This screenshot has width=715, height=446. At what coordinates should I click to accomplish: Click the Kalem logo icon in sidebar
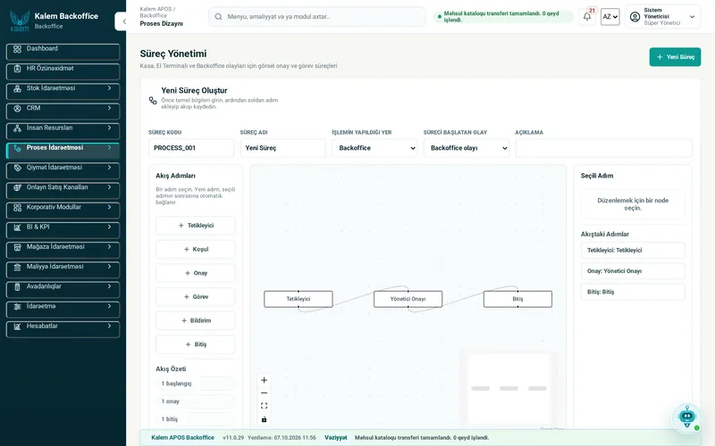click(x=19, y=21)
